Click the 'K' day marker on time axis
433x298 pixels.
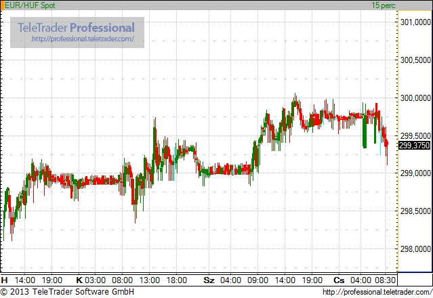point(79,280)
